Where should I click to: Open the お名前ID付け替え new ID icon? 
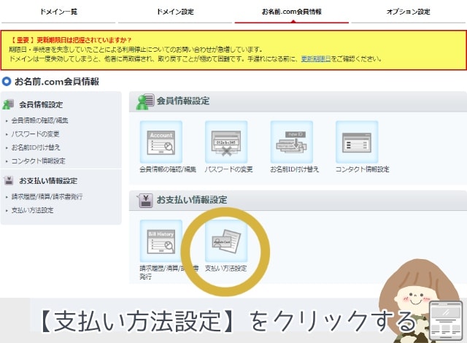click(x=291, y=142)
